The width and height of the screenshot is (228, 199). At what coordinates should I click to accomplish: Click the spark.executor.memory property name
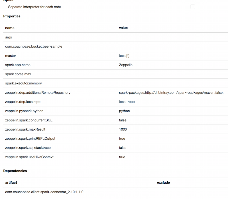pos(23,83)
